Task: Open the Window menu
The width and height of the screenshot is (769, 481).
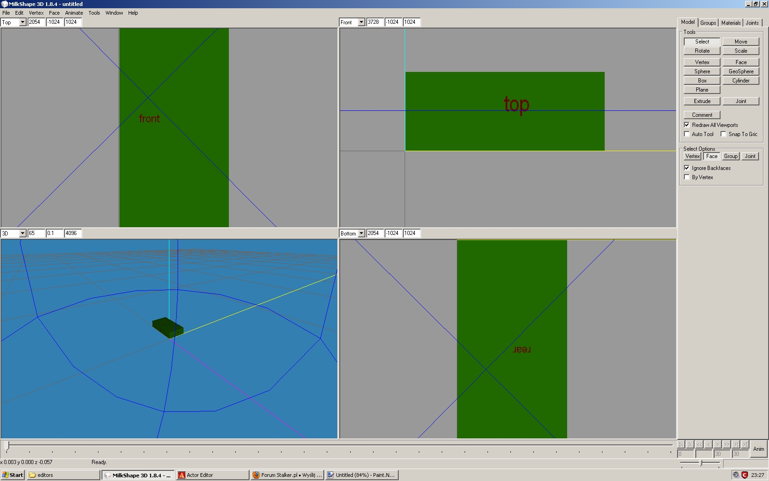Action: point(114,13)
